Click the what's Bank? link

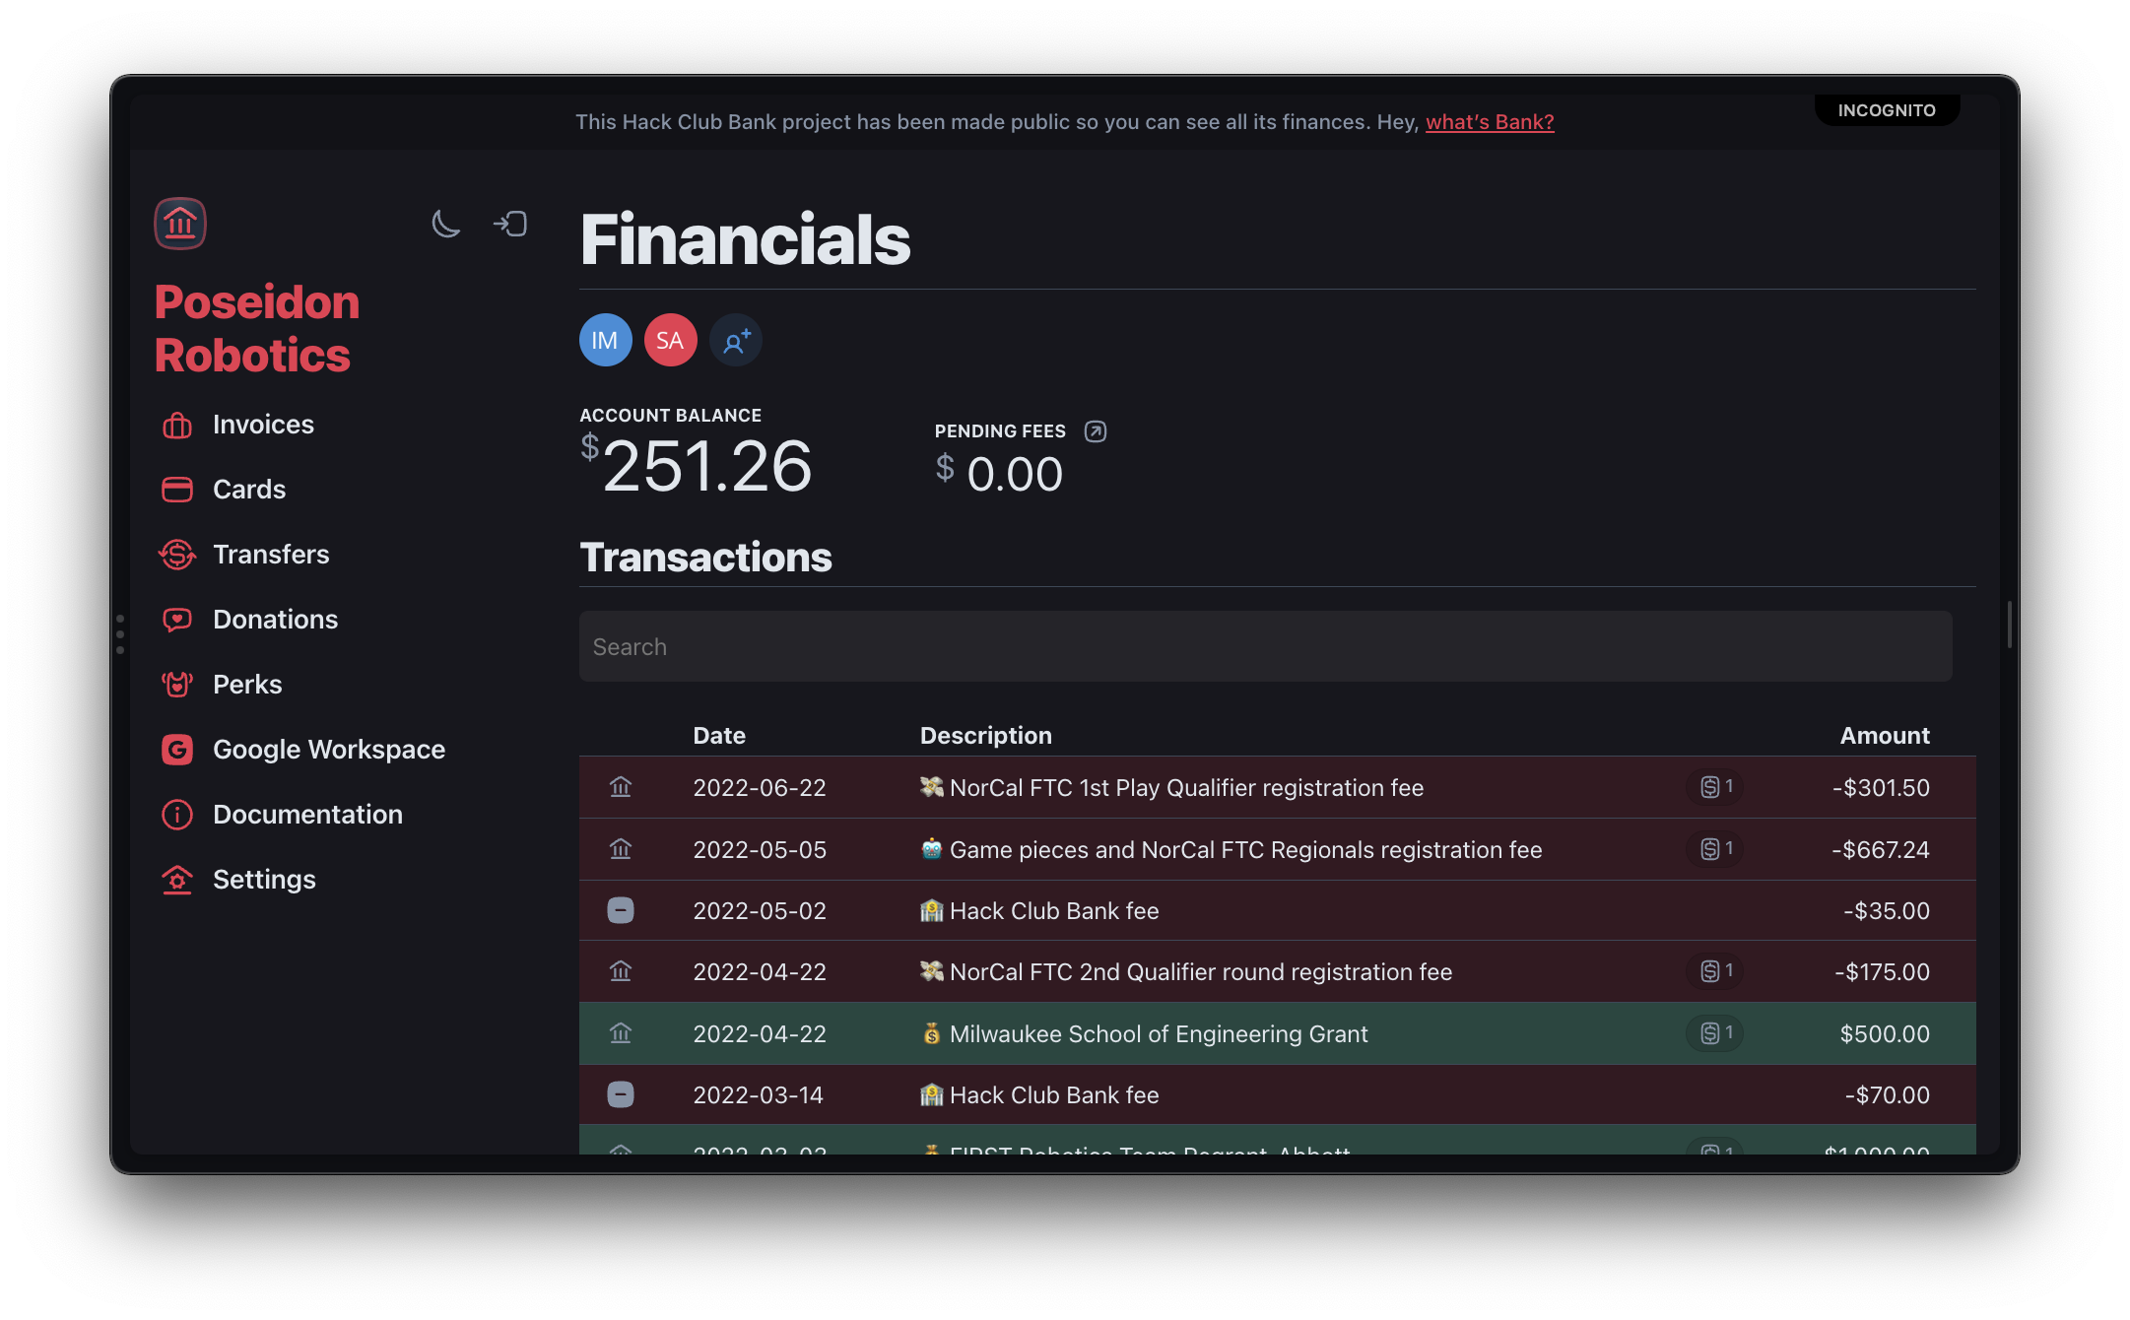pos(1490,122)
